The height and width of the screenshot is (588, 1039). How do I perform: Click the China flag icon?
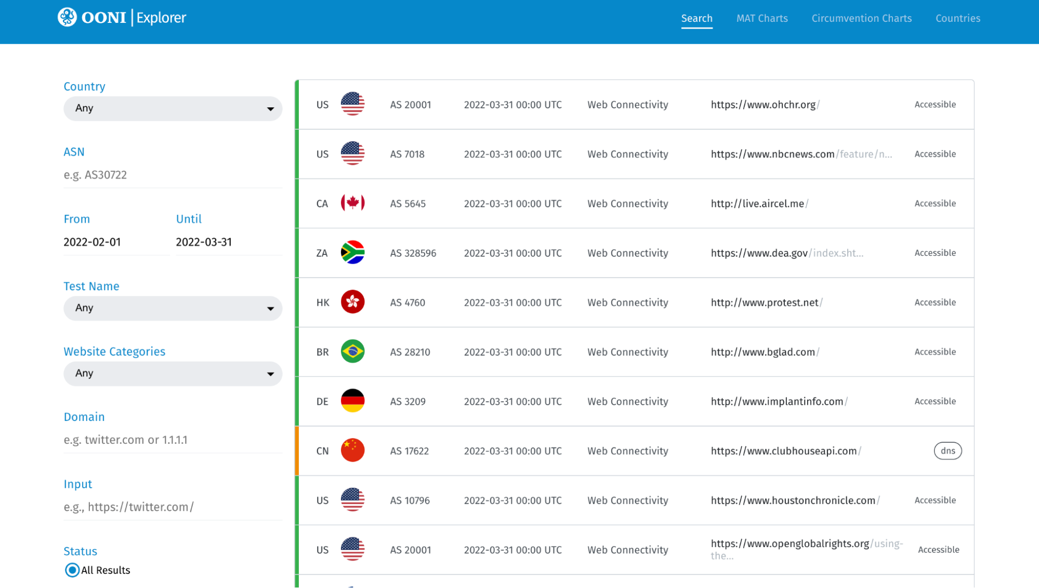[x=352, y=450]
